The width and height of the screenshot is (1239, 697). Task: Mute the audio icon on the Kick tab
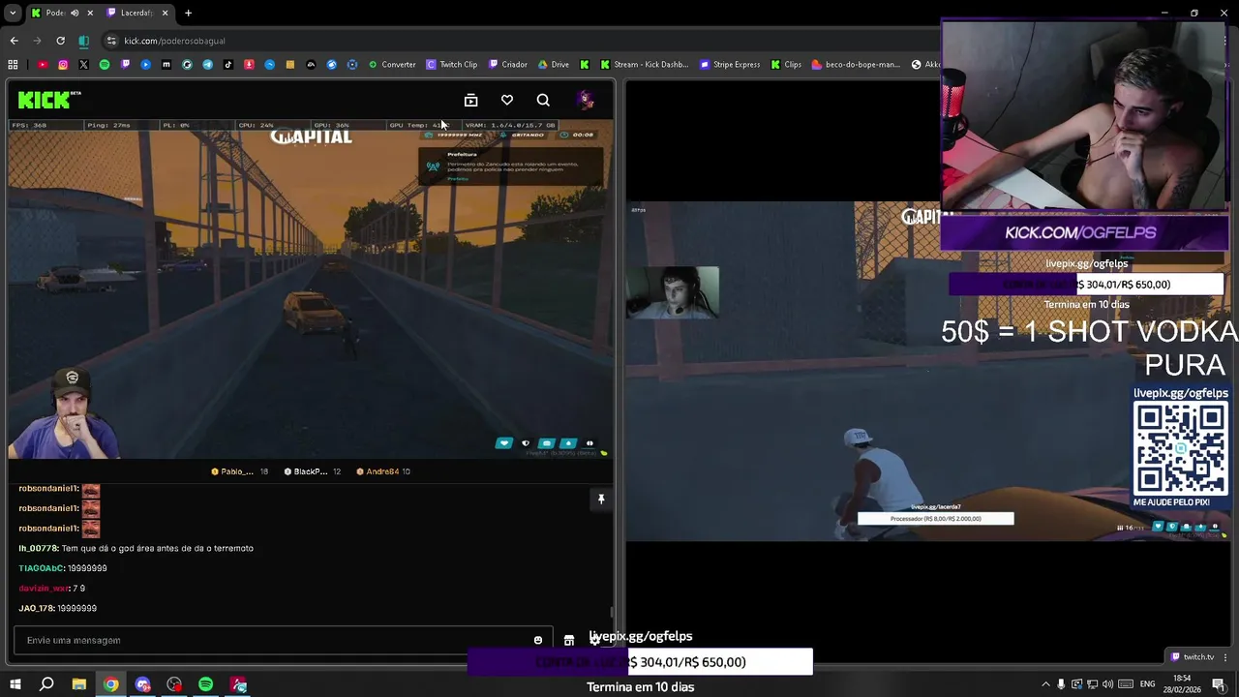tap(75, 13)
